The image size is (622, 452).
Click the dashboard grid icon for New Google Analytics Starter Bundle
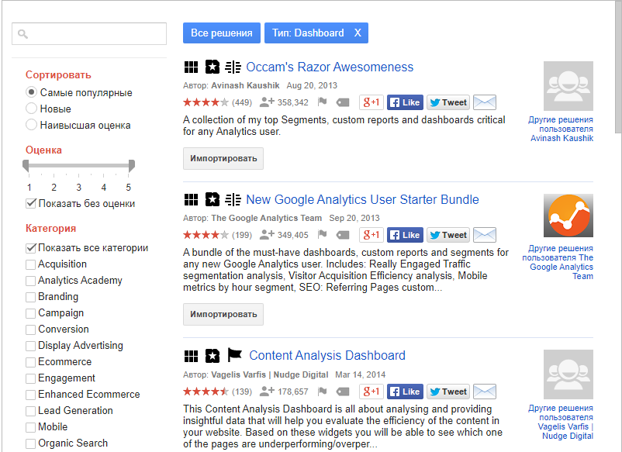click(191, 199)
